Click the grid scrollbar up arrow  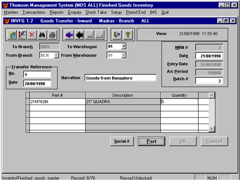[212, 95]
